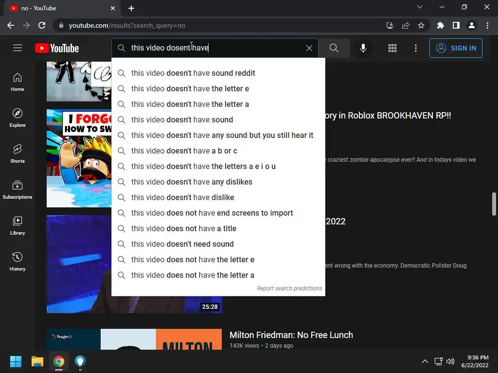Open the 25:28 video thumbnail

tap(79, 264)
